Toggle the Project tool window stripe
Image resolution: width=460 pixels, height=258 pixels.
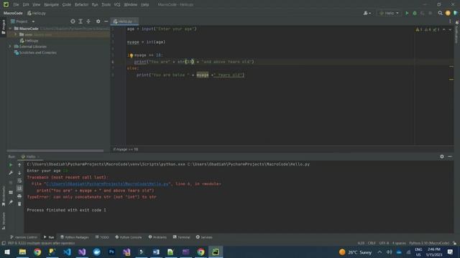click(x=3, y=27)
